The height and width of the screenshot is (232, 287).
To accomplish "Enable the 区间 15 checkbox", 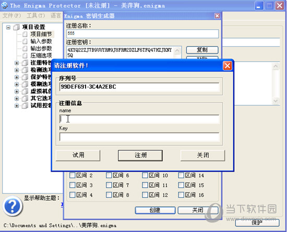I will pyautogui.click(x=181, y=185).
